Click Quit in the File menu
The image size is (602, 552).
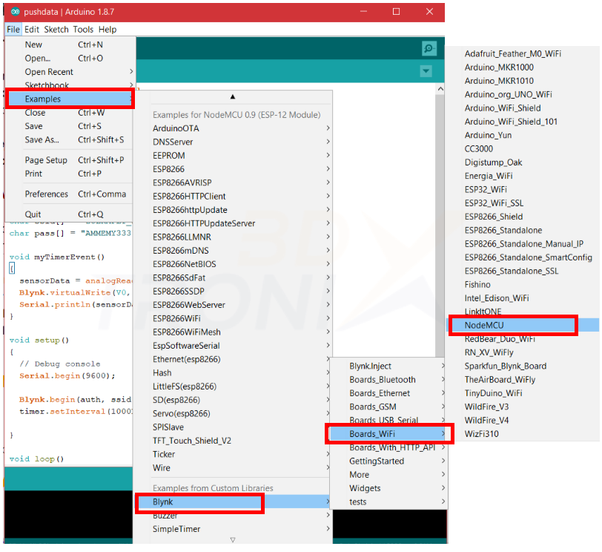click(x=33, y=214)
